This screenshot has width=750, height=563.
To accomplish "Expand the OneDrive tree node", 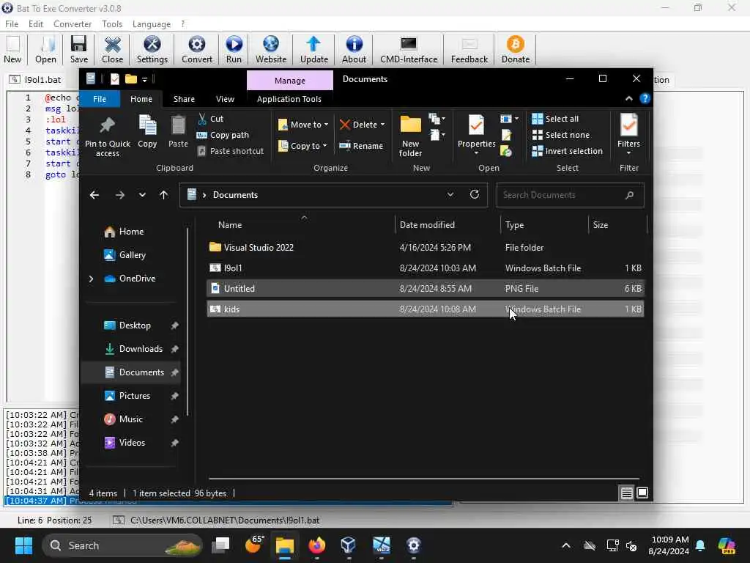I will [x=91, y=279].
